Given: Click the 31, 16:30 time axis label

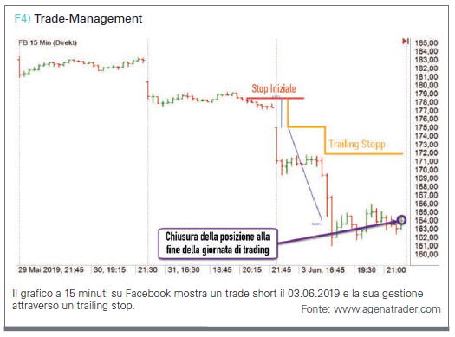Looking at the screenshot, I should tap(184, 270).
